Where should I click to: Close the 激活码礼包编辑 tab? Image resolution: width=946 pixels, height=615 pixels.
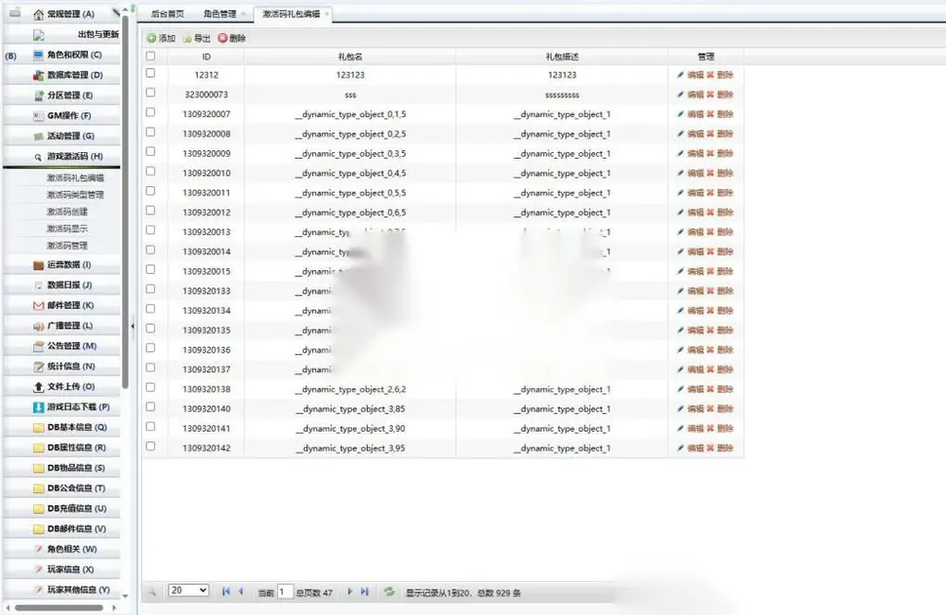327,14
